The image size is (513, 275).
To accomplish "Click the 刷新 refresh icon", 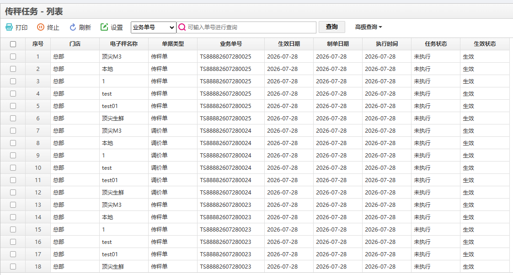I will pos(73,27).
